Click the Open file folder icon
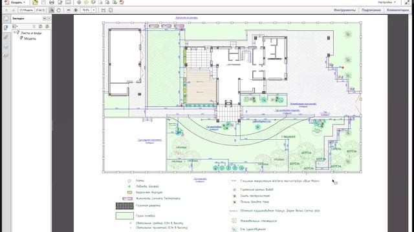The width and height of the screenshot is (414, 232). [x=35, y=3]
